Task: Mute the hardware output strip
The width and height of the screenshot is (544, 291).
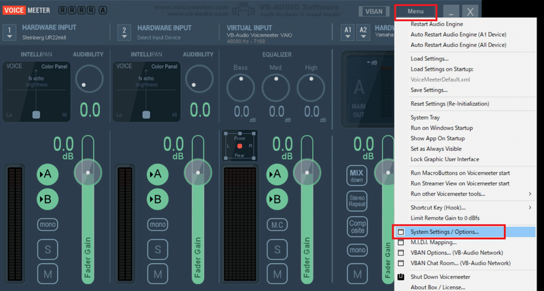Action: click(x=356, y=274)
